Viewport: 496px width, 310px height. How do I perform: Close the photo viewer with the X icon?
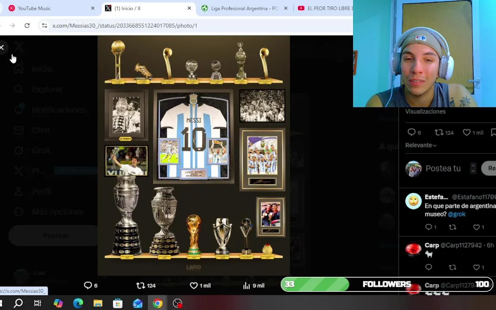pyautogui.click(x=2, y=47)
